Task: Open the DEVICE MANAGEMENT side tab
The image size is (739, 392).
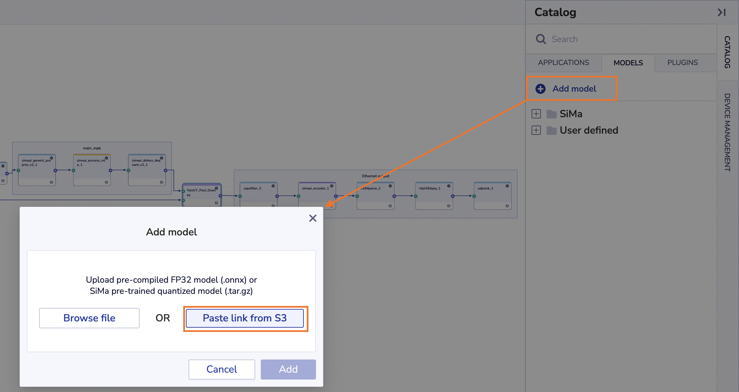Action: [727, 132]
